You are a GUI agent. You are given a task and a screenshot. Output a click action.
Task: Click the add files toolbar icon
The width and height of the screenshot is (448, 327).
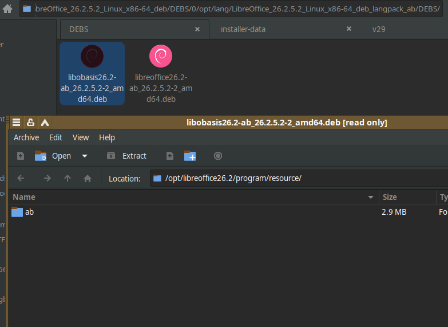tap(170, 156)
